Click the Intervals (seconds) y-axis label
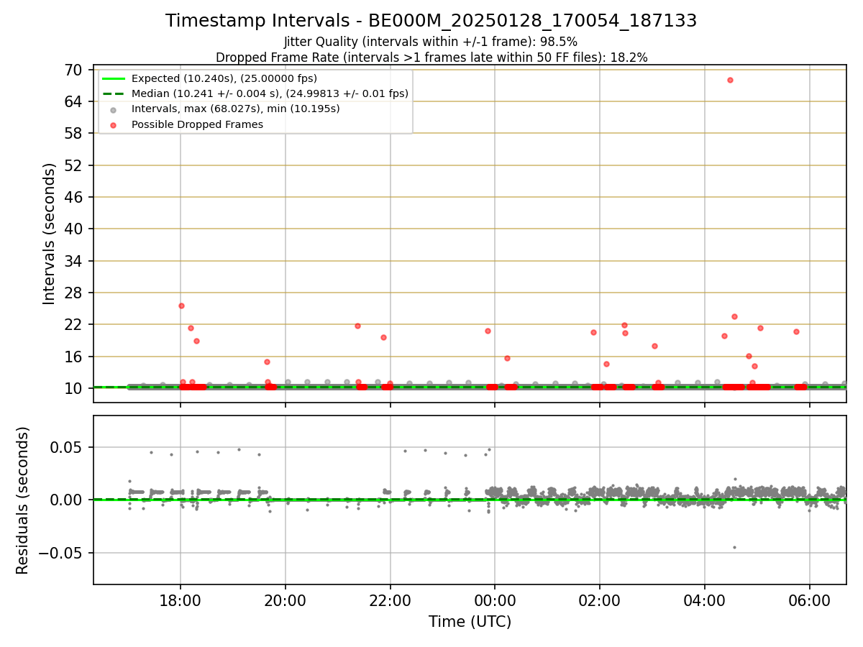 49,234
